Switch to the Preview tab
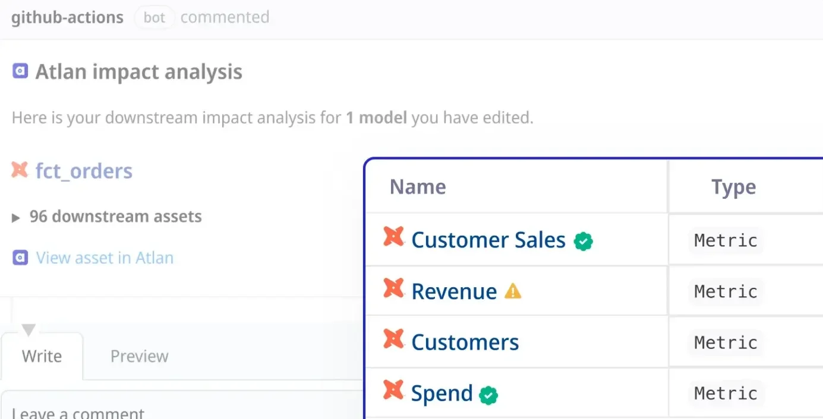 [x=138, y=355]
